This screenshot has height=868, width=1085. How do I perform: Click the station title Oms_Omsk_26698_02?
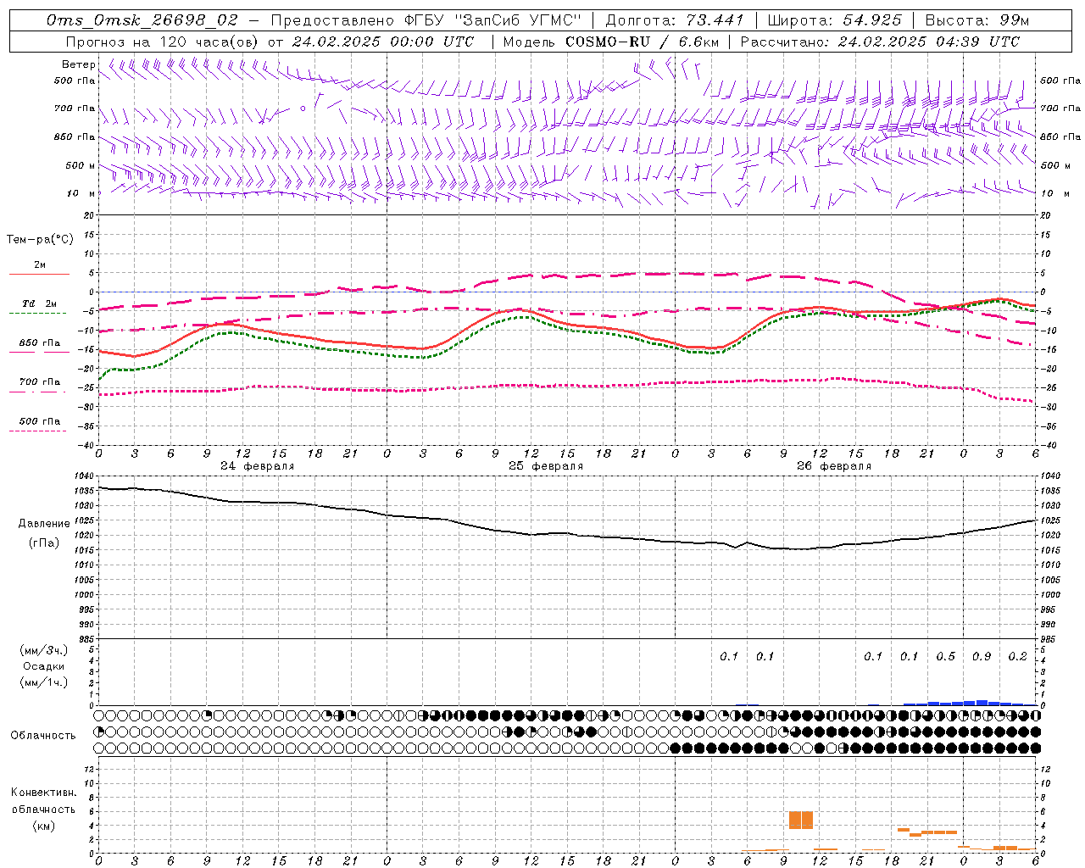(142, 20)
